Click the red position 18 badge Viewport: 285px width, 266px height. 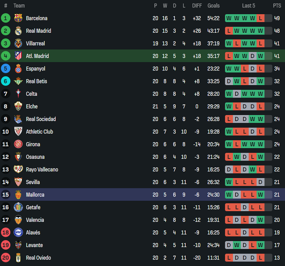point(6,233)
